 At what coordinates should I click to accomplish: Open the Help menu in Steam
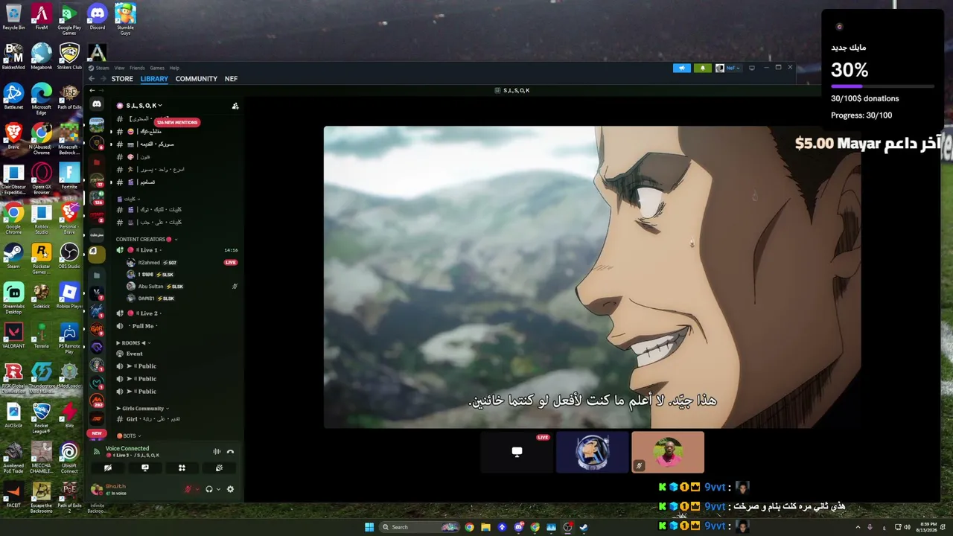[174, 68]
